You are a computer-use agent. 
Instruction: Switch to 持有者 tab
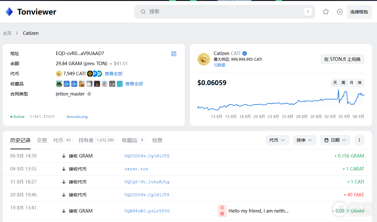[97, 140]
